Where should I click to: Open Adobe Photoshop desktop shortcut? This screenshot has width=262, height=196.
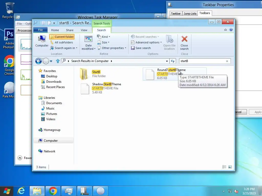point(8,39)
